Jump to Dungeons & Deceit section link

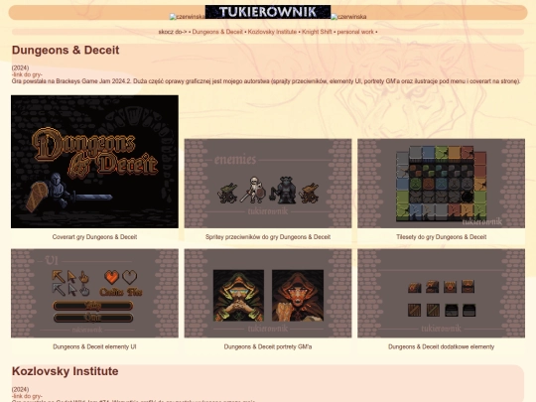click(217, 32)
